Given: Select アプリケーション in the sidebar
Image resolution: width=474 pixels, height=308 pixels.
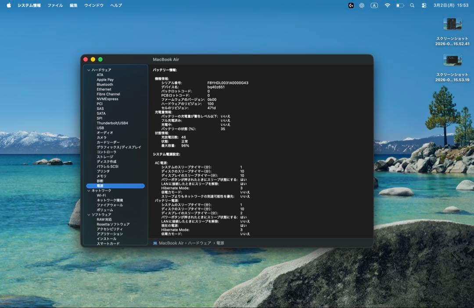Looking at the screenshot, I should [x=110, y=234].
